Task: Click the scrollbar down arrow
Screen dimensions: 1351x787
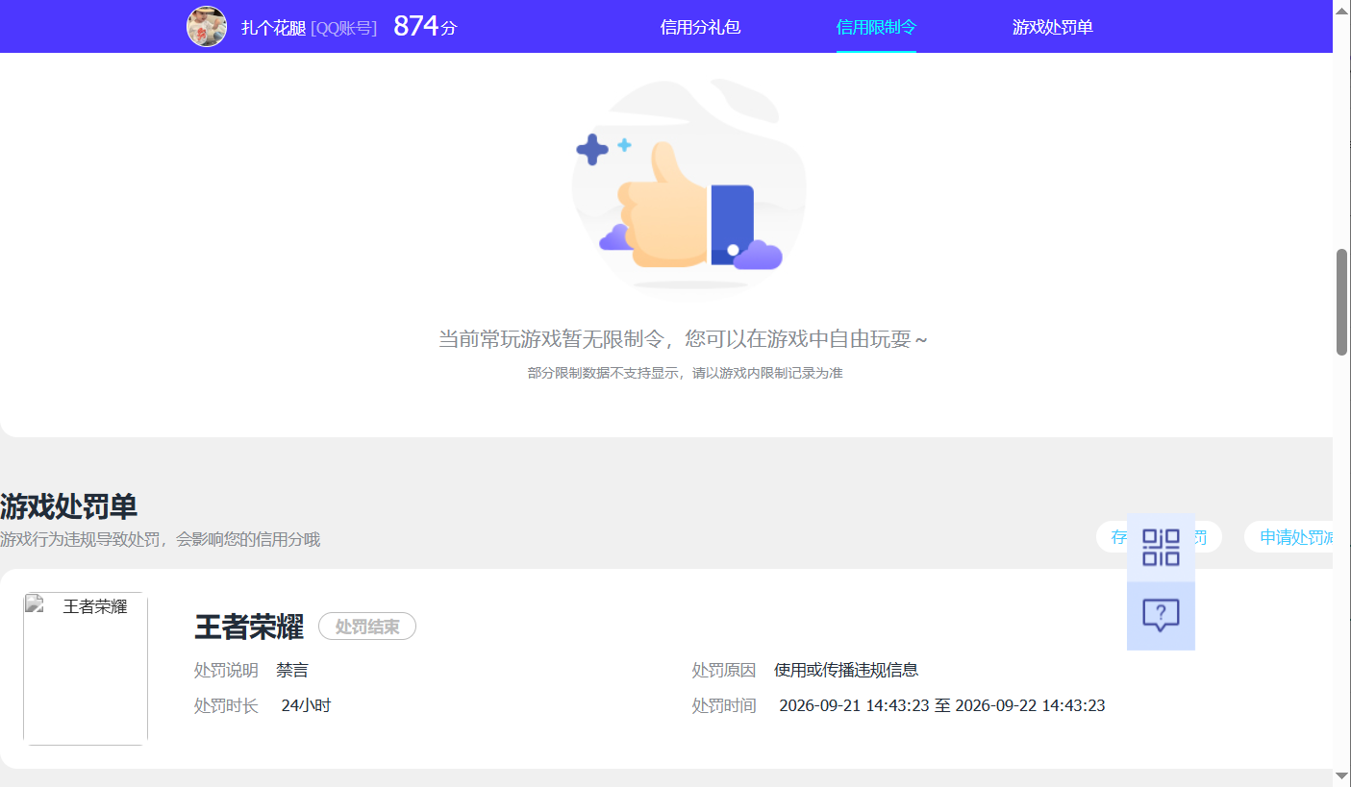Action: (x=1341, y=775)
